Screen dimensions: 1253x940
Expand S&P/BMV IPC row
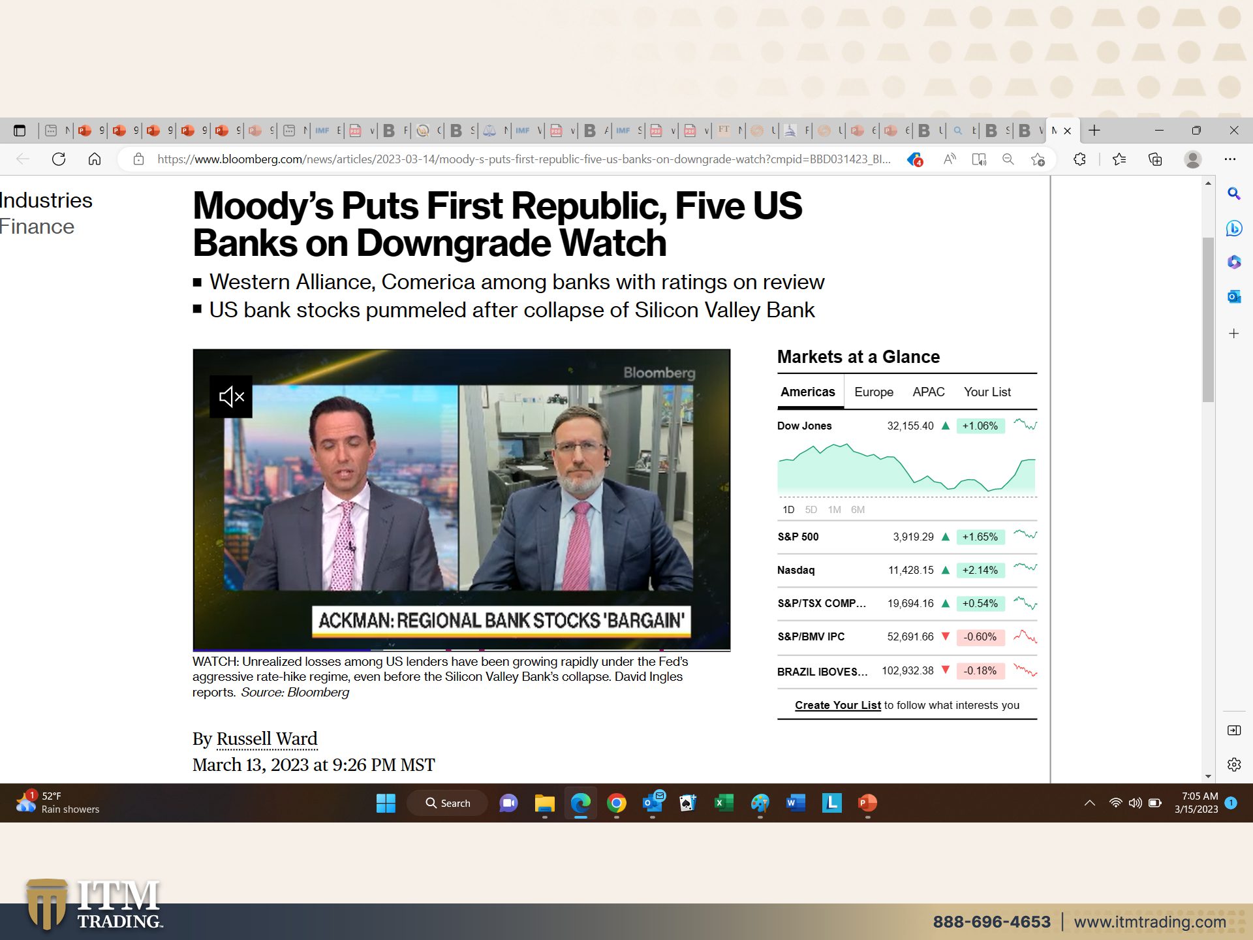907,636
